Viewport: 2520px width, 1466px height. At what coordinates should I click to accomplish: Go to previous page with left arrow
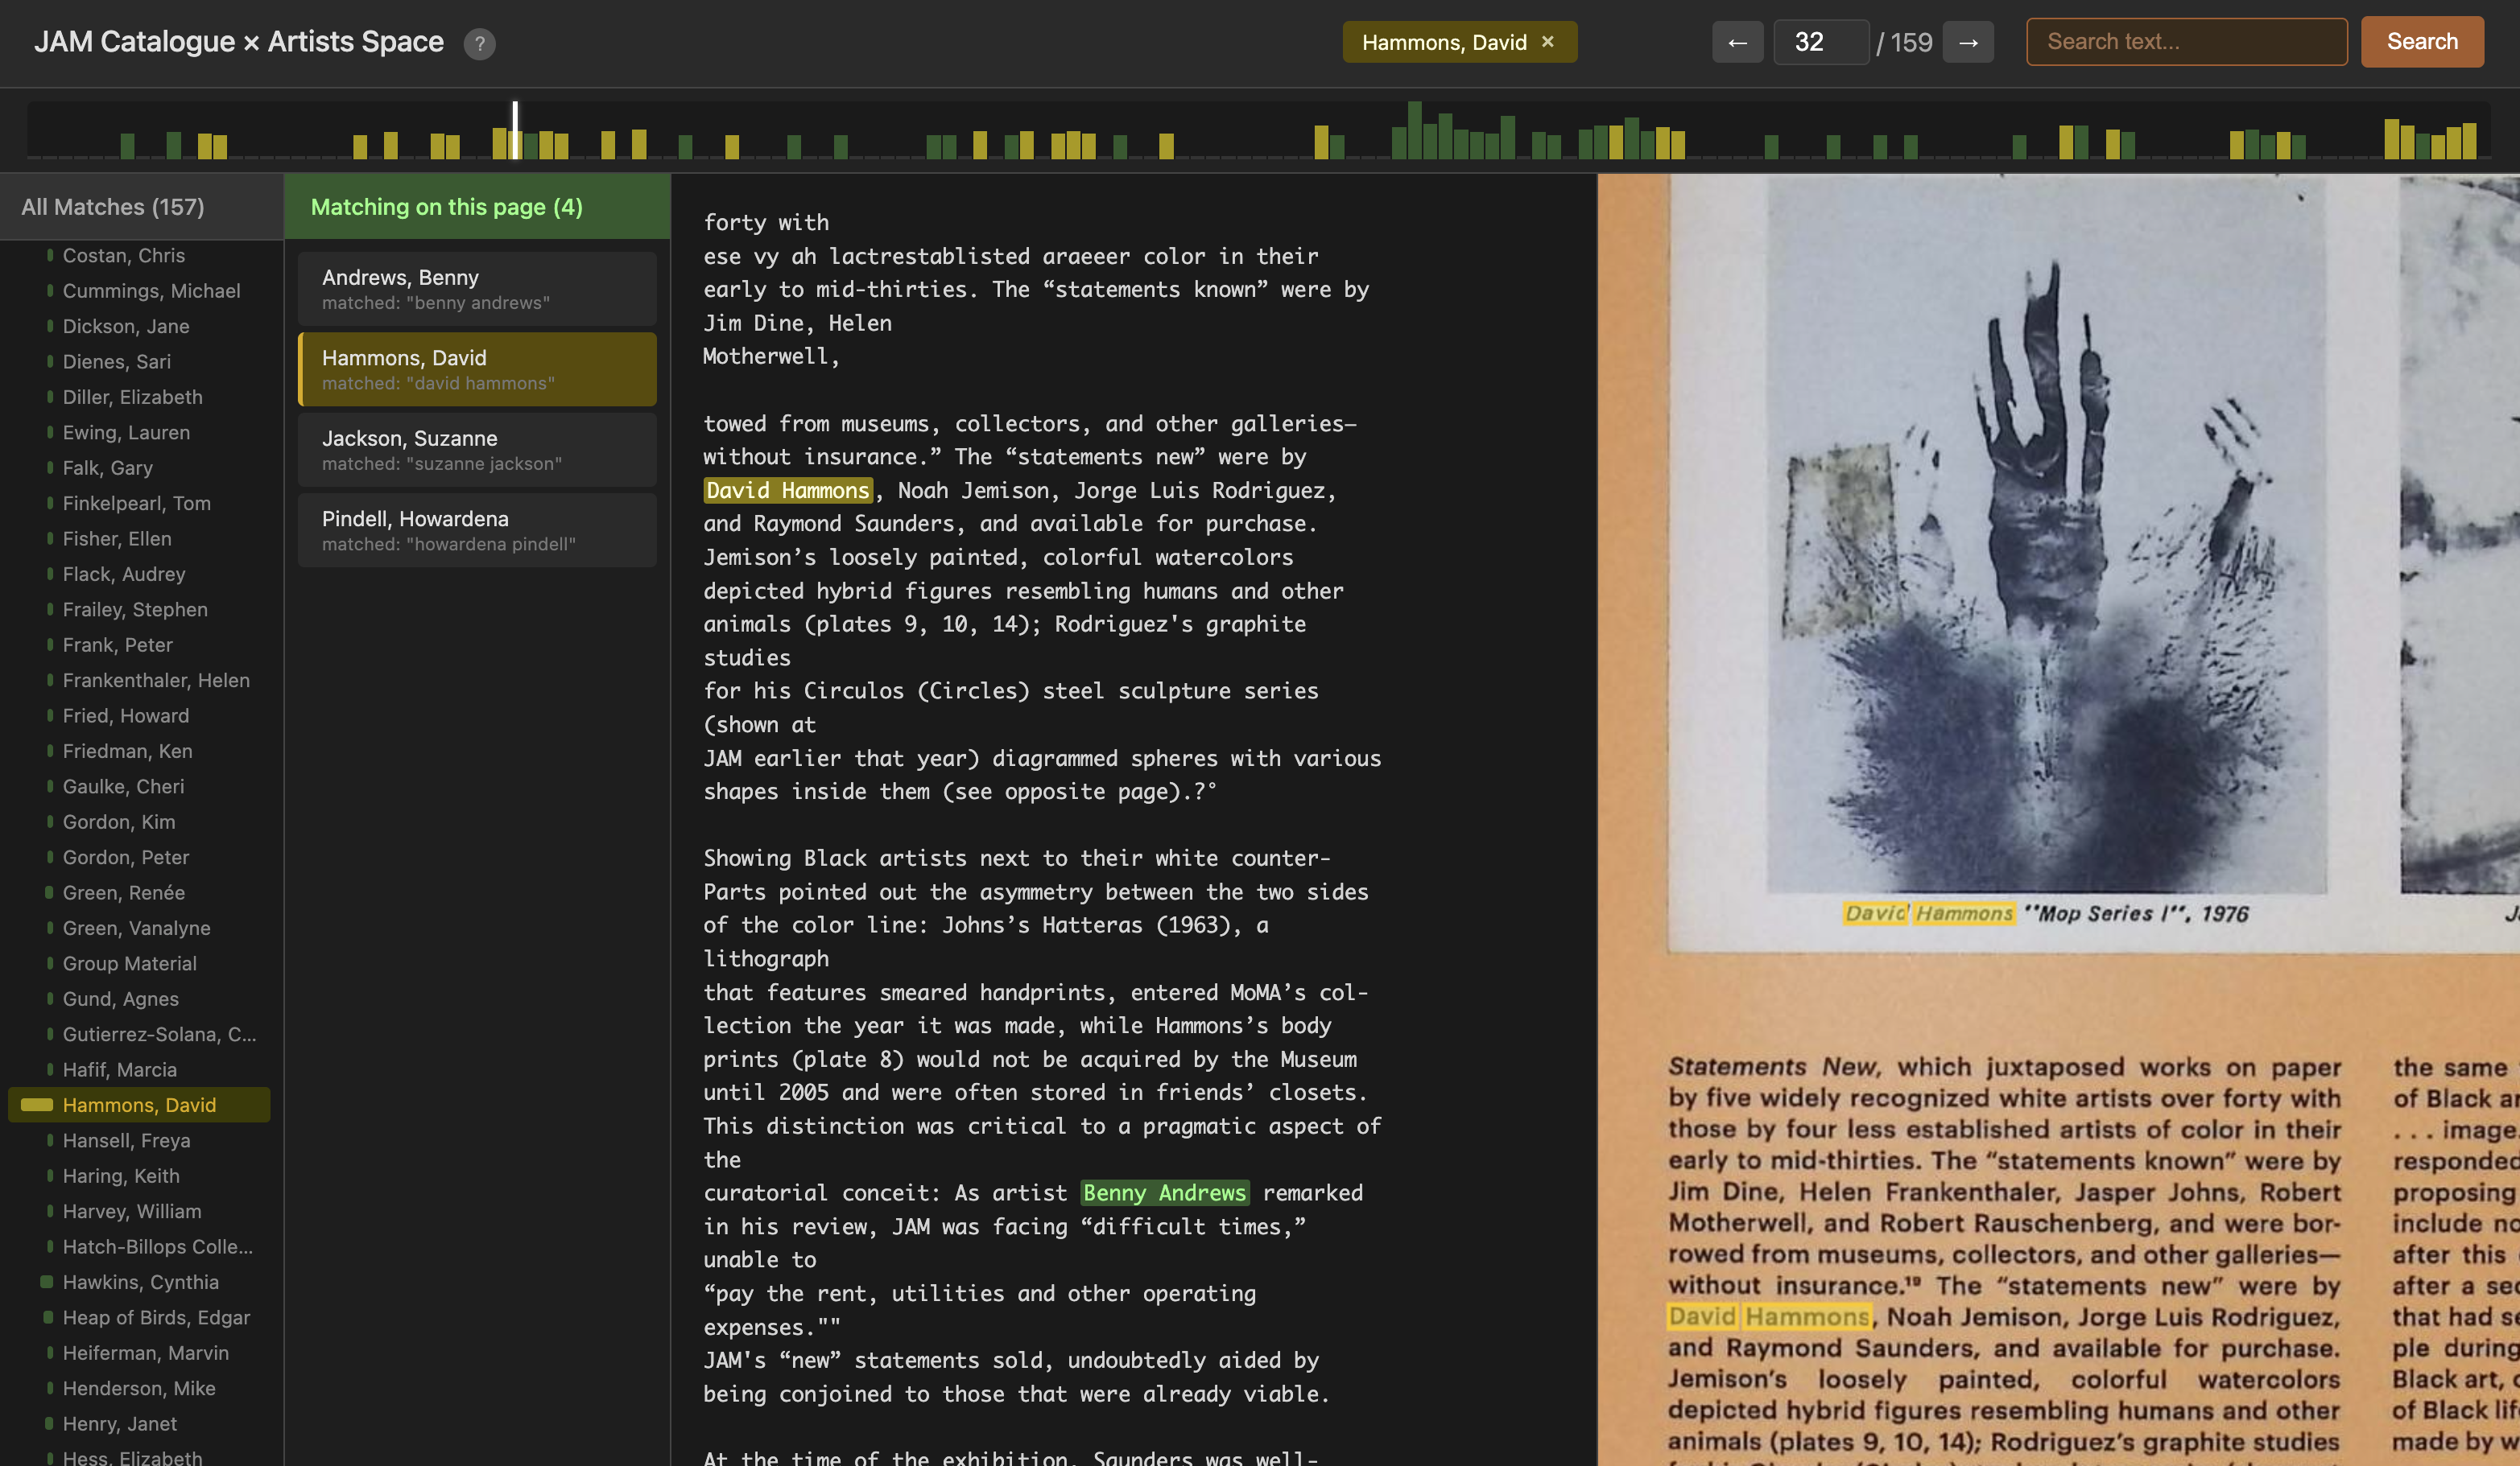coord(1737,42)
